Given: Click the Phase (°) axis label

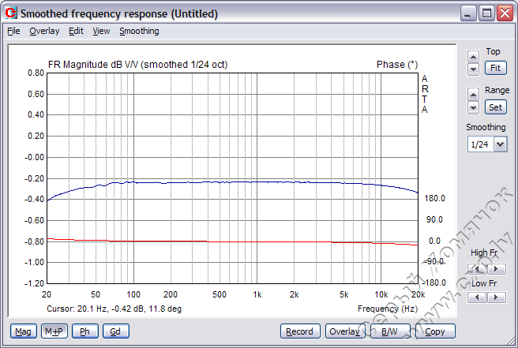Looking at the screenshot, I should tap(397, 65).
